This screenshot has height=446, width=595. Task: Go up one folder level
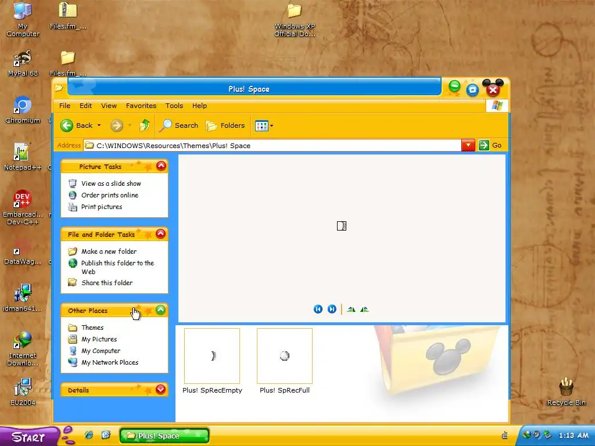[145, 125]
